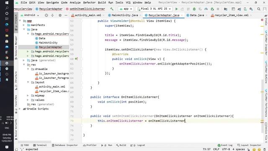Image resolution: width=268 pixels, height=151 pixels.
Task: Open the Navigate menu
Action: pos(52,3)
